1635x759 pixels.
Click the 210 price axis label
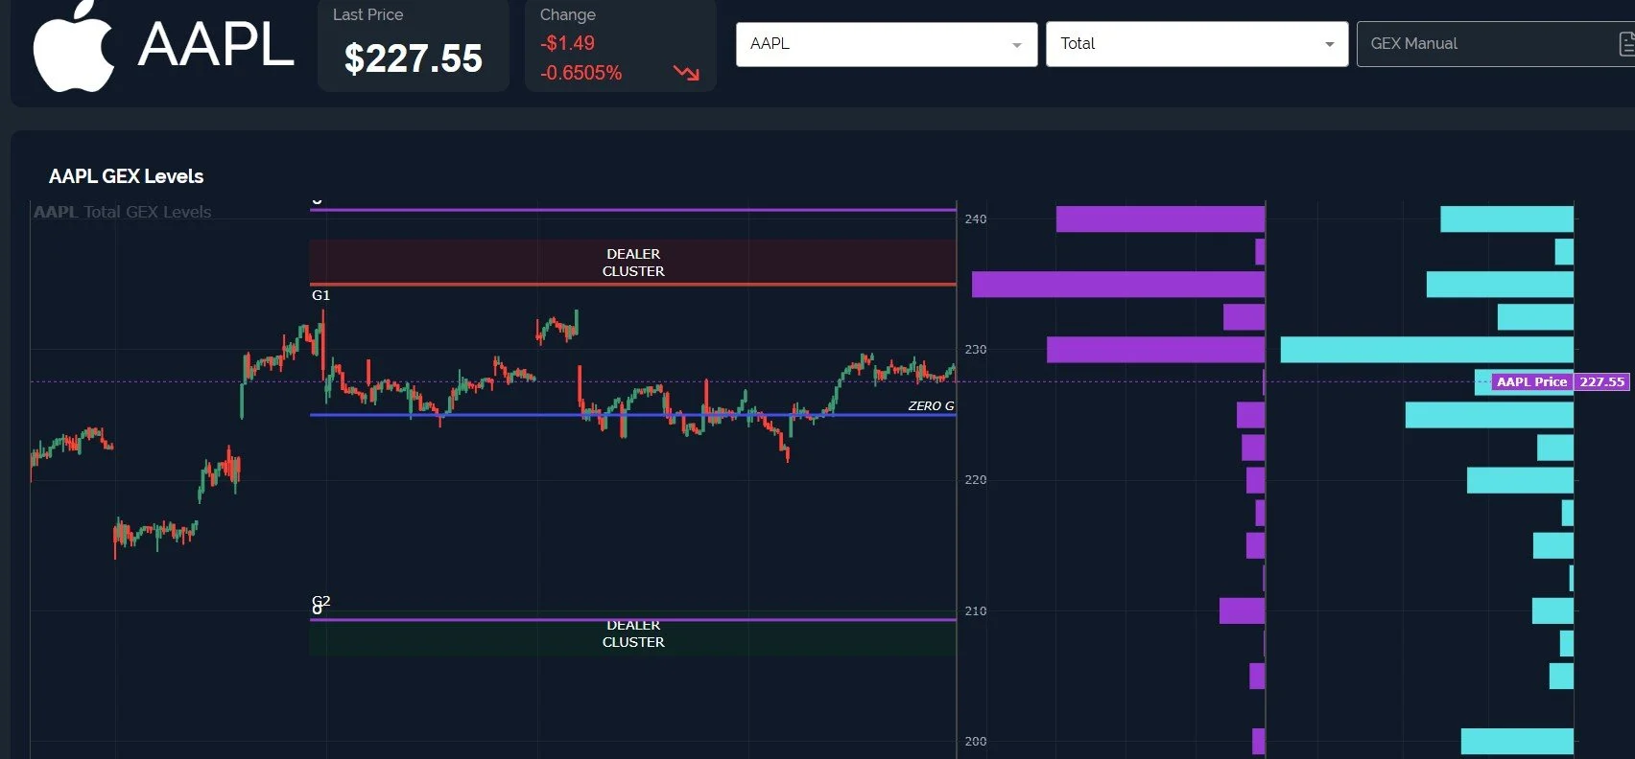click(976, 610)
